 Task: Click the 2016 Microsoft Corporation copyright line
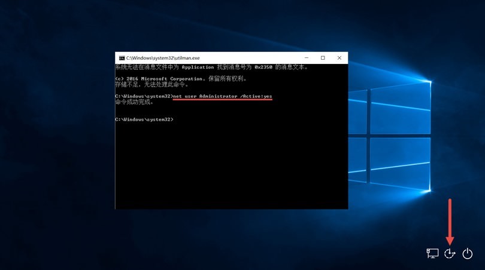pos(181,79)
